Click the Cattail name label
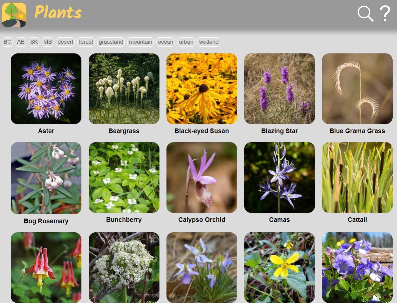 (x=357, y=220)
